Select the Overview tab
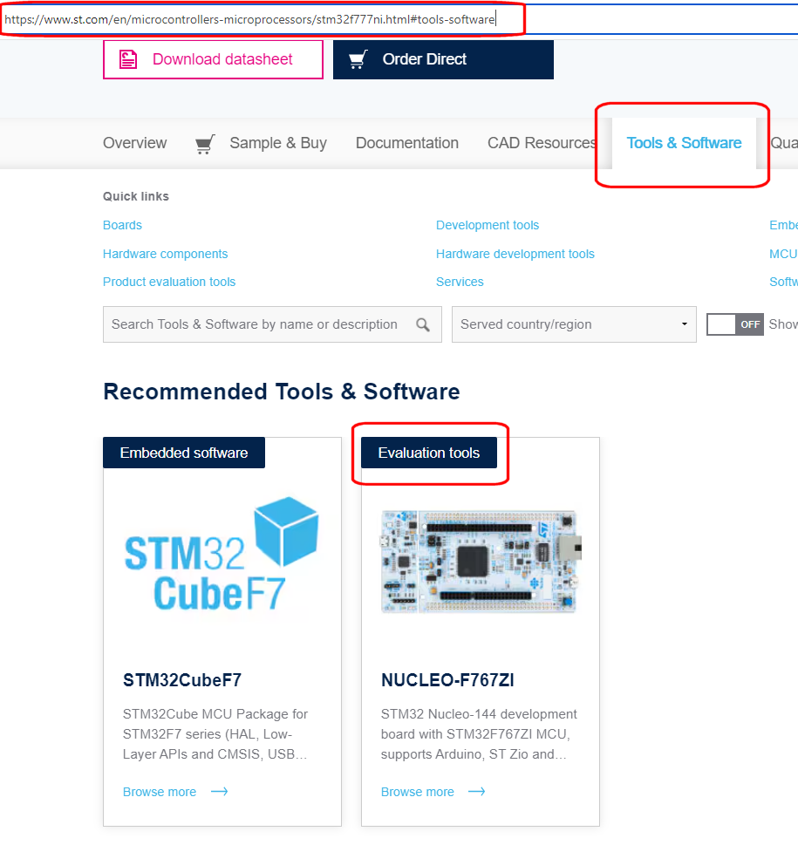798x845 pixels. tap(134, 143)
